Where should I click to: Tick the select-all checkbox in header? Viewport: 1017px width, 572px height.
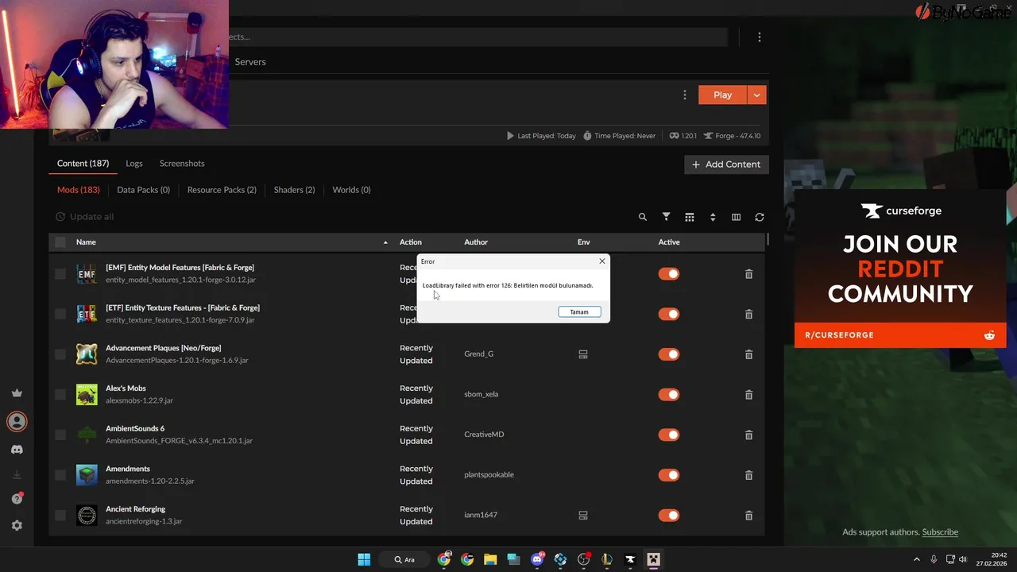click(60, 242)
